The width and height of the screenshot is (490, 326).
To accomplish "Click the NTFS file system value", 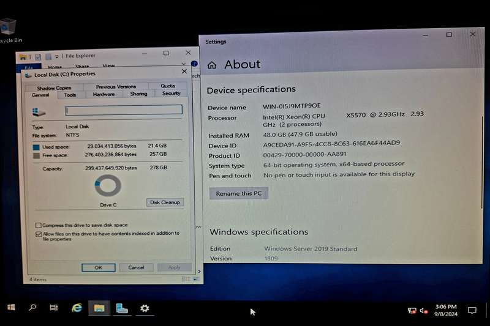I will pyautogui.click(x=72, y=135).
